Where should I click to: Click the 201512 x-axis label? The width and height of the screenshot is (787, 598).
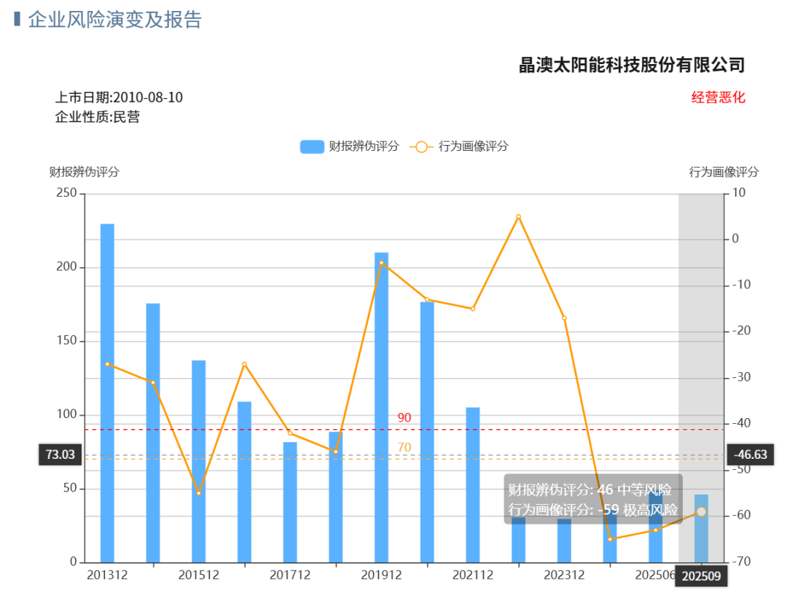pyautogui.click(x=199, y=575)
